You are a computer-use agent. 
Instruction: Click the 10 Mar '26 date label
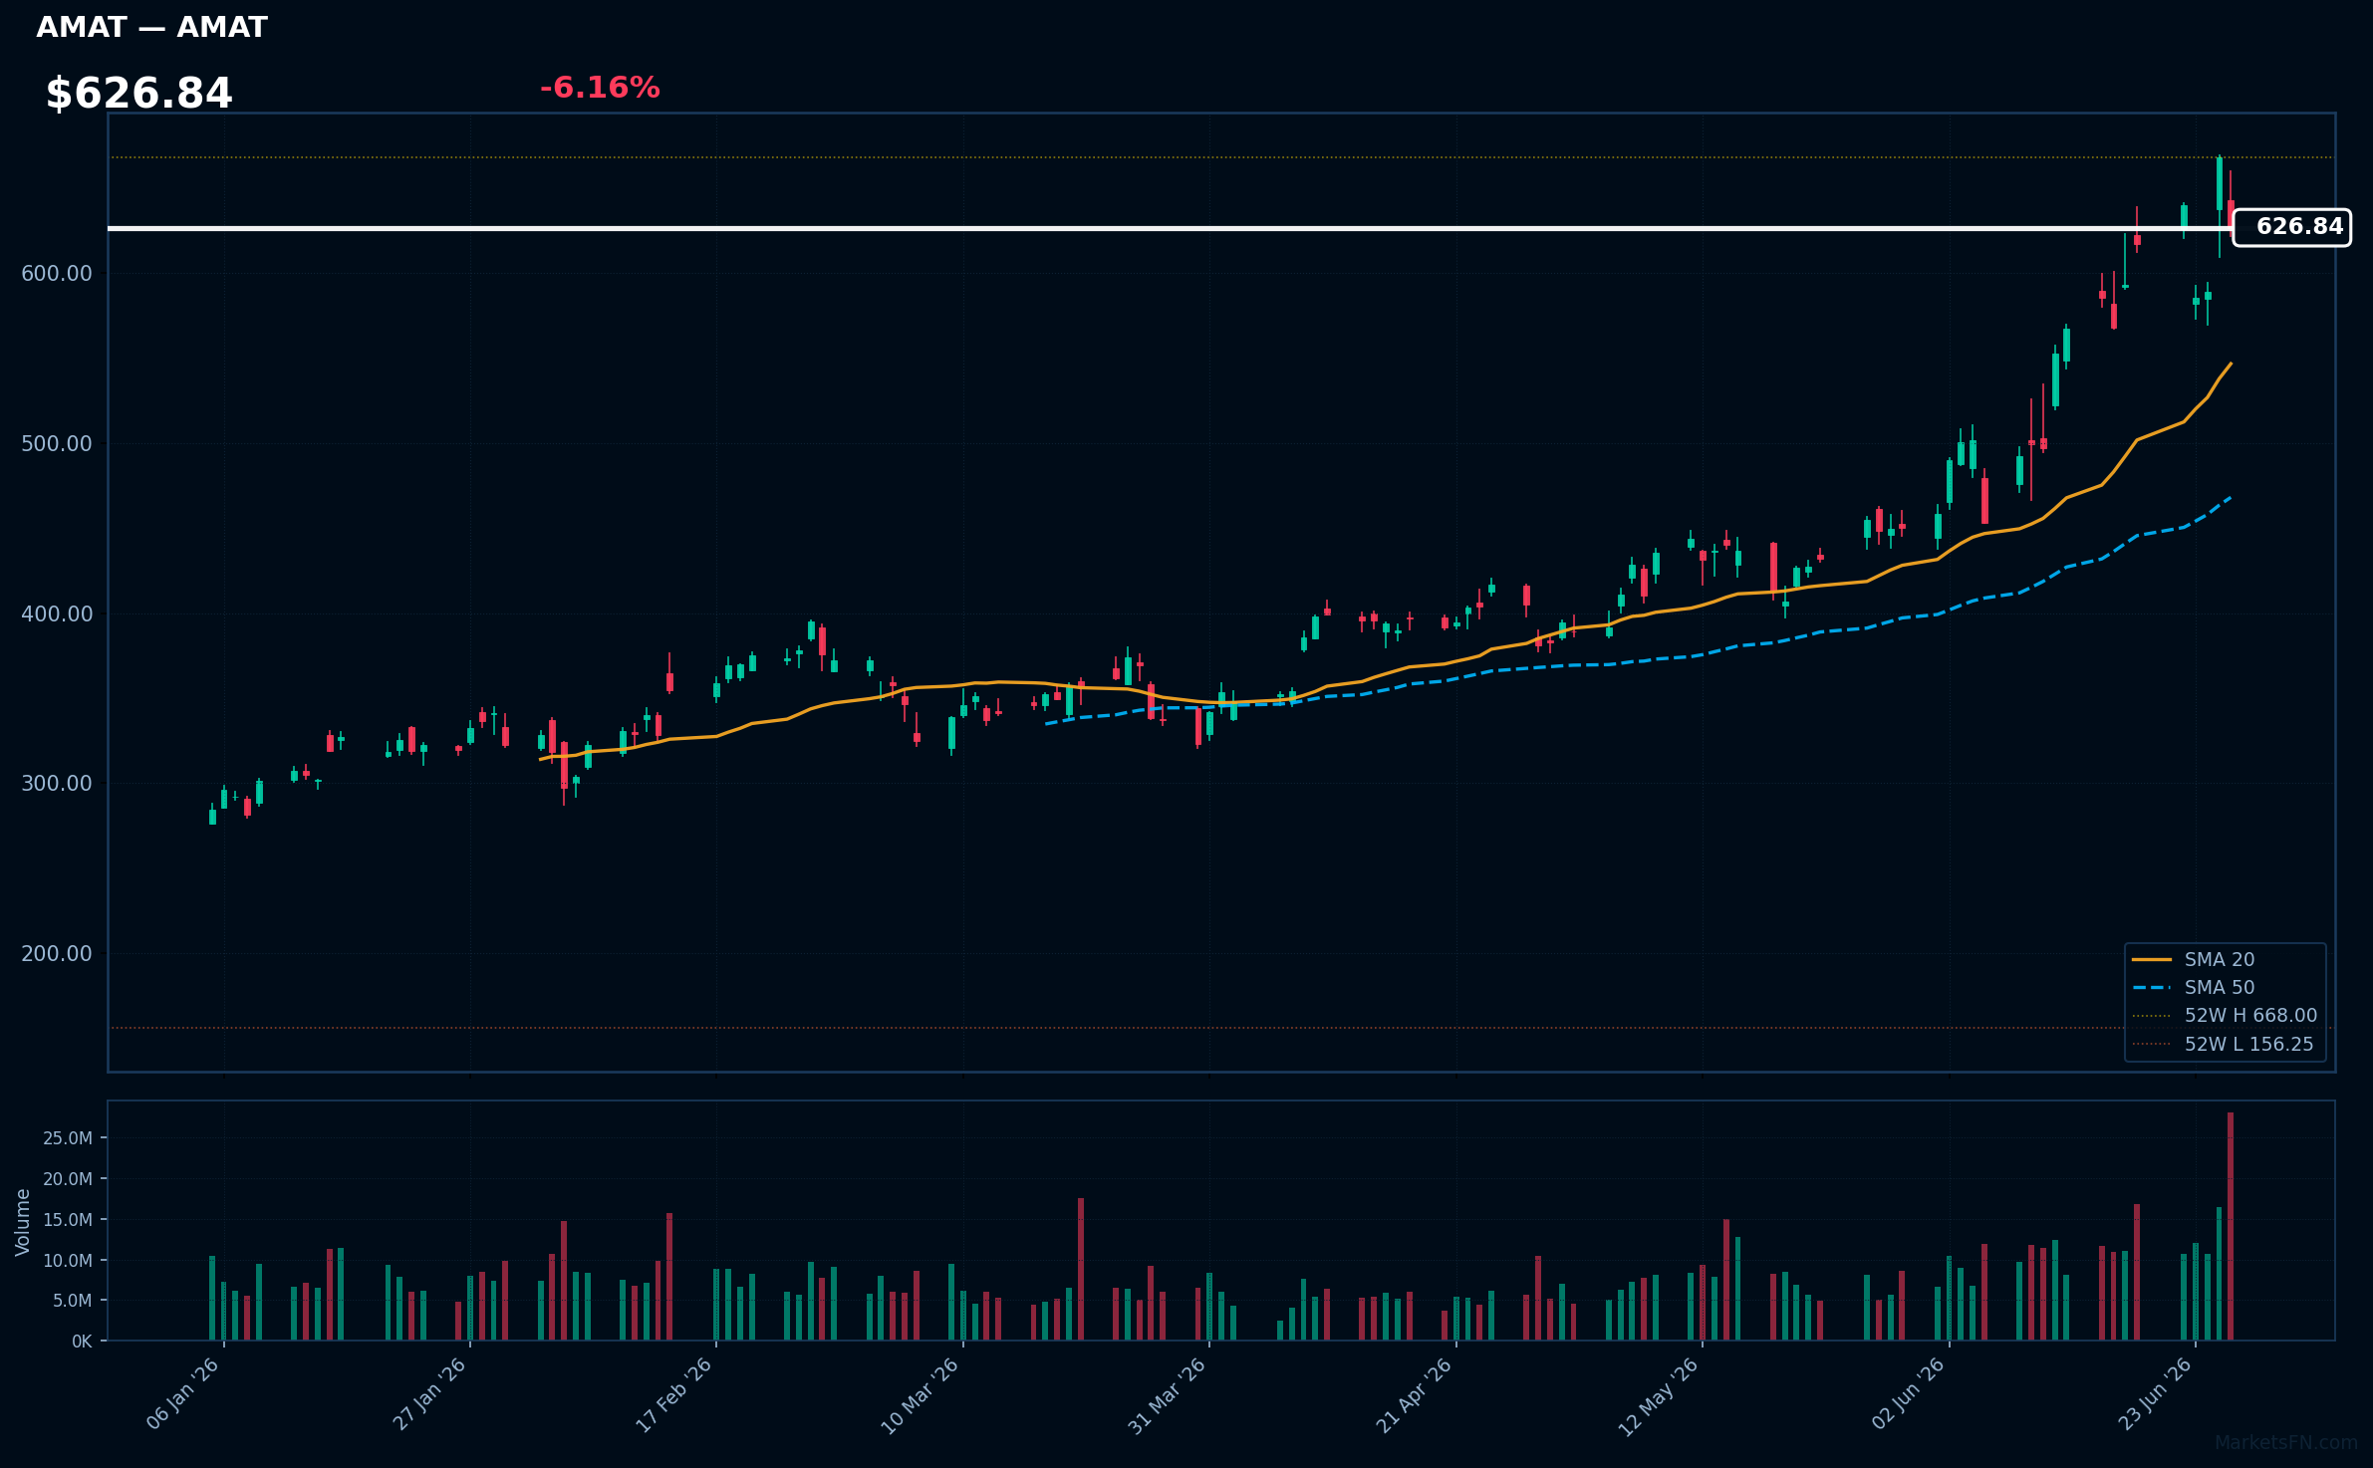click(922, 1395)
